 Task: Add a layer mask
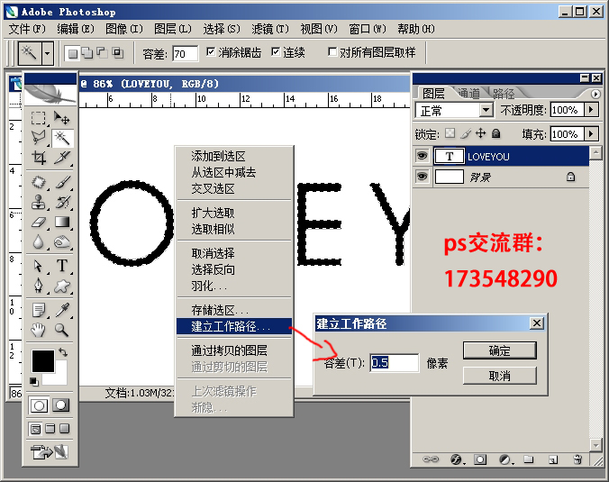480,459
